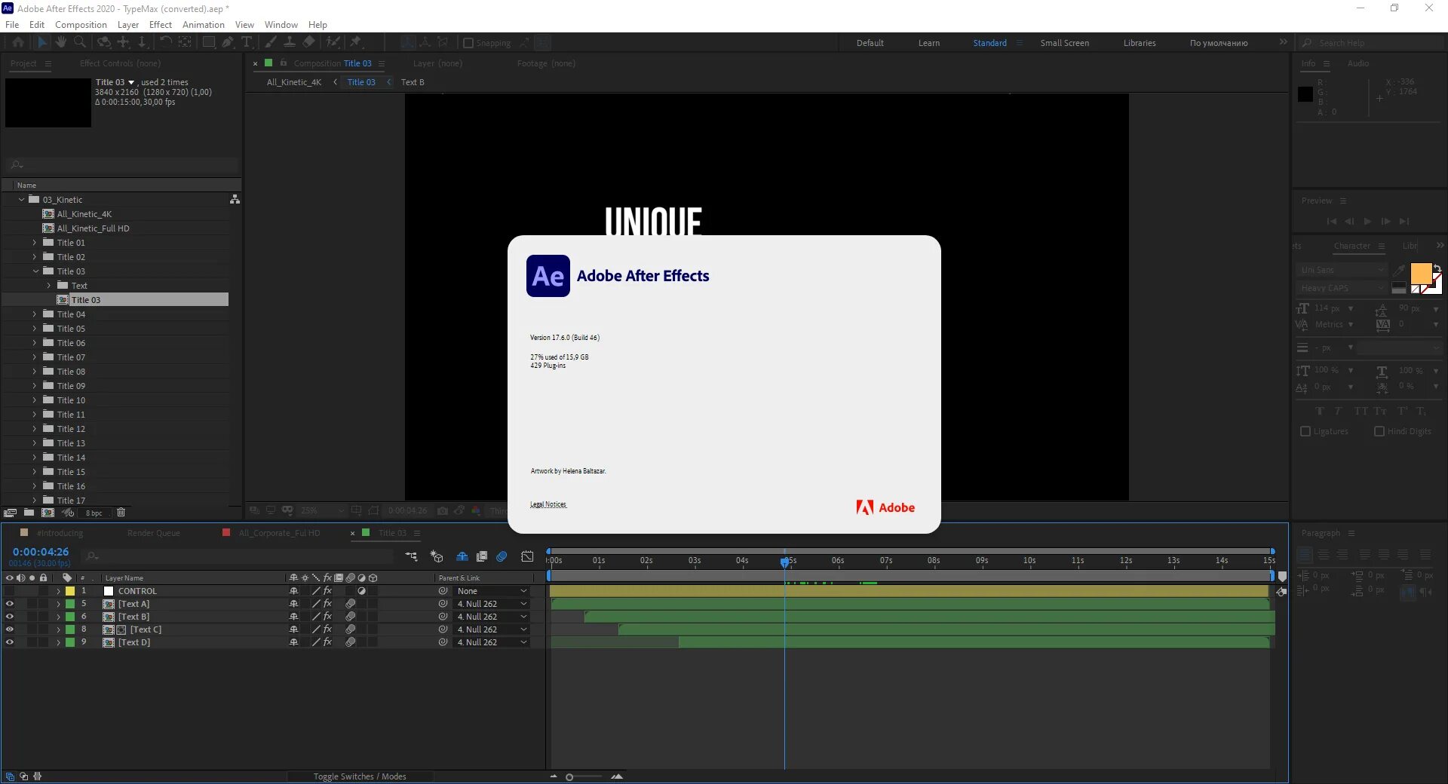Screen dimensions: 1448x784
Task: Select the Eraser tool
Action: [x=309, y=42]
